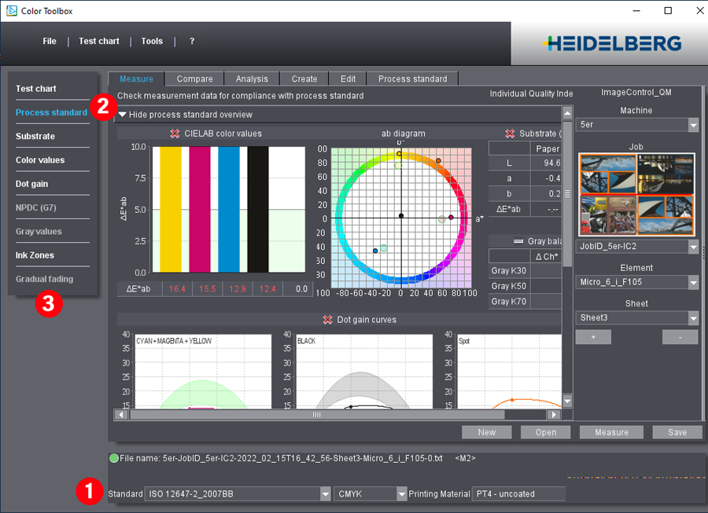Collapse the Hide process standard overview section
Image resolution: width=708 pixels, height=513 pixels.
tap(123, 115)
